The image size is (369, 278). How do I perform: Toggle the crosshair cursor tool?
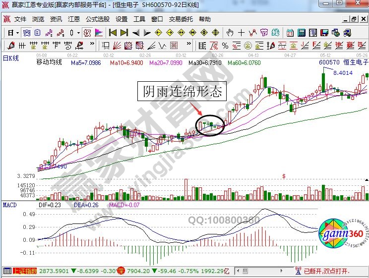(241, 33)
